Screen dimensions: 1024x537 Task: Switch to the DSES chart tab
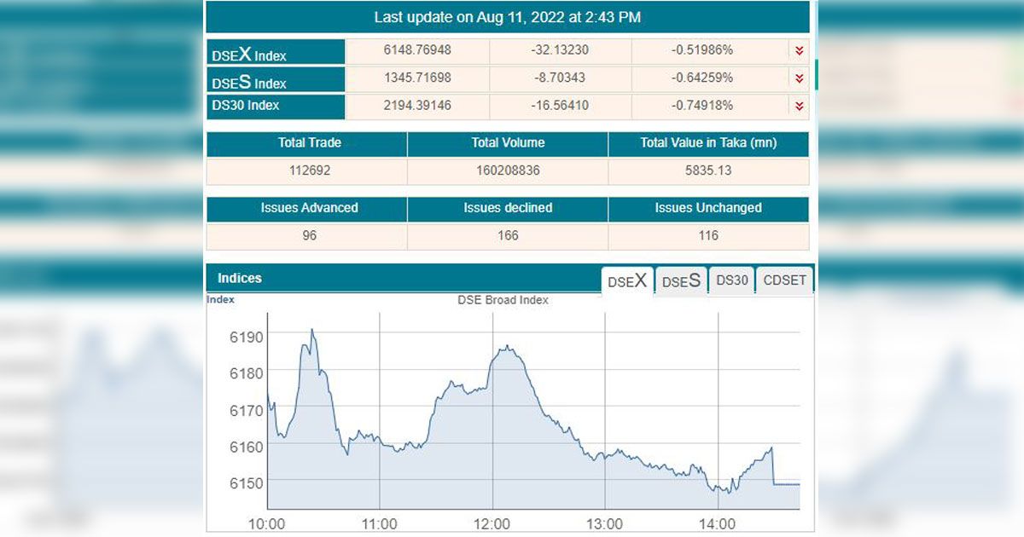pos(681,280)
